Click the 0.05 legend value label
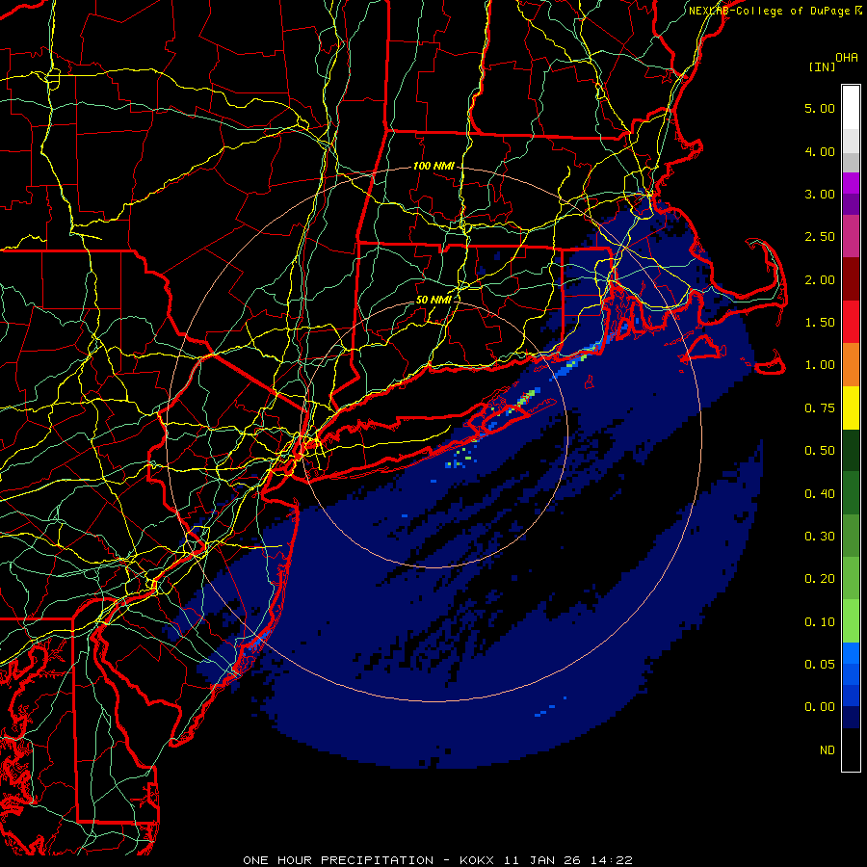This screenshot has width=867, height=867. (x=820, y=665)
